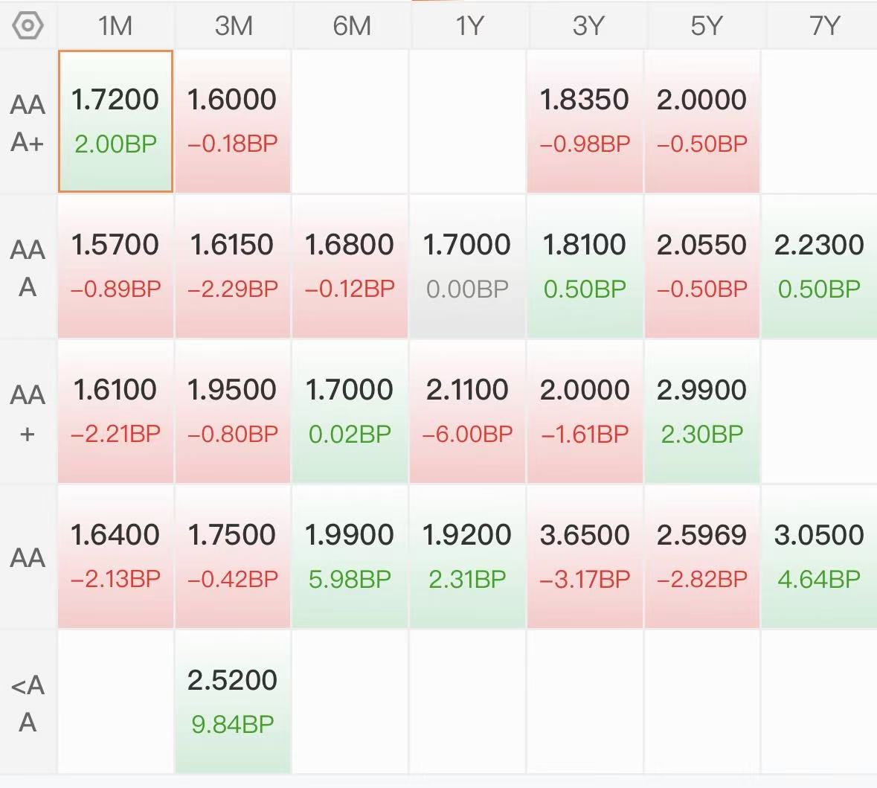Open the AAA+ 1M cell showing 1.7200
Screen dimensions: 877x788
point(115,121)
